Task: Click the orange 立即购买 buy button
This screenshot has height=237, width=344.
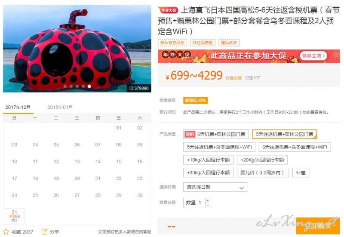Action: [318, 226]
